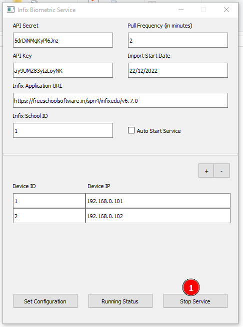Viewport: 243px width, 327px height.
Task: Close the Infix Biometric Service window
Action: pyautogui.click(x=226, y=10)
